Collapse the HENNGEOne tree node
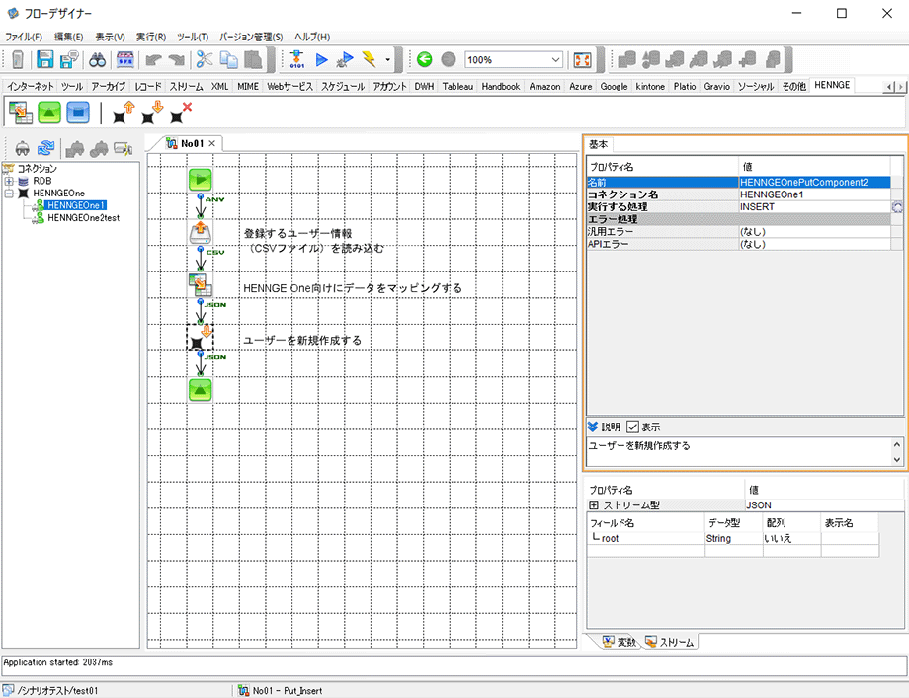This screenshot has height=698, width=909. point(9,193)
